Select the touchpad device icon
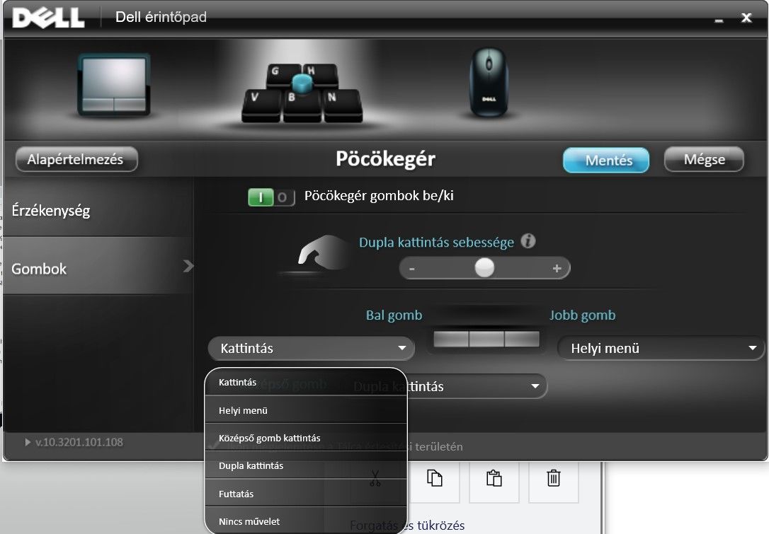Image resolution: width=769 pixels, height=534 pixels. tap(114, 84)
